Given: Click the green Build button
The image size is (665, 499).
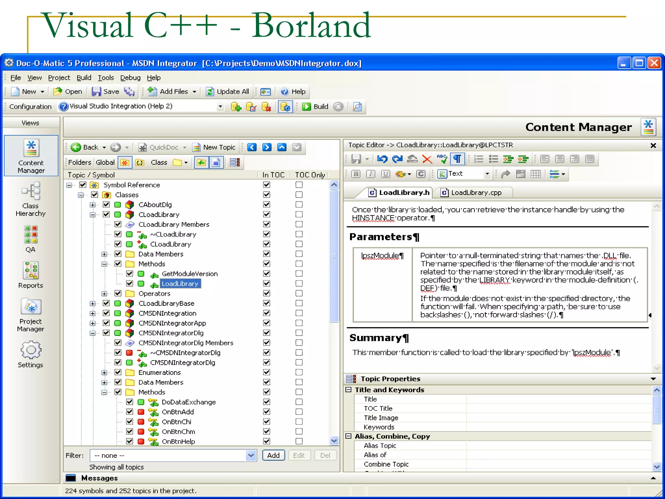Looking at the screenshot, I should (315, 107).
